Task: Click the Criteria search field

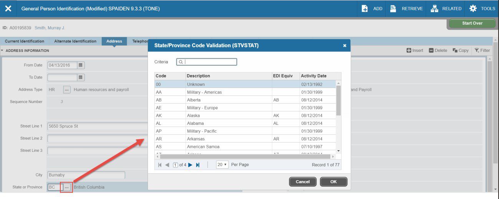Action: pyautogui.click(x=209, y=62)
